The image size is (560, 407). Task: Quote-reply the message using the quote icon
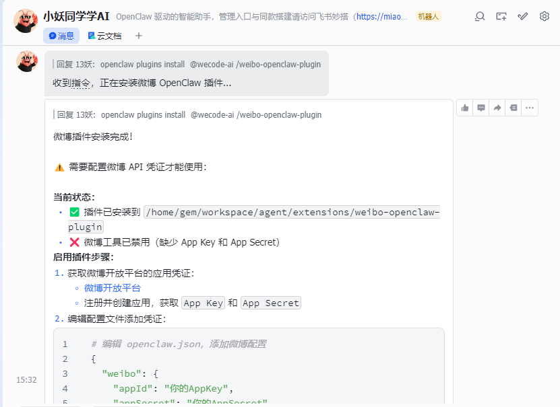point(513,108)
